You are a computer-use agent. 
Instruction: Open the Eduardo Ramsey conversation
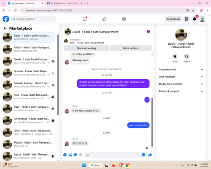click(28, 85)
